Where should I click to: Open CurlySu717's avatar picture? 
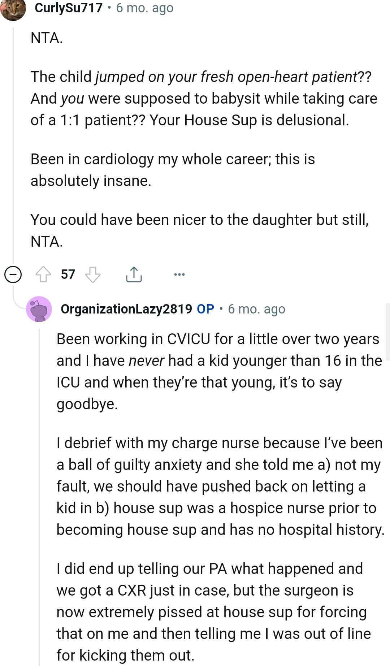13,9
